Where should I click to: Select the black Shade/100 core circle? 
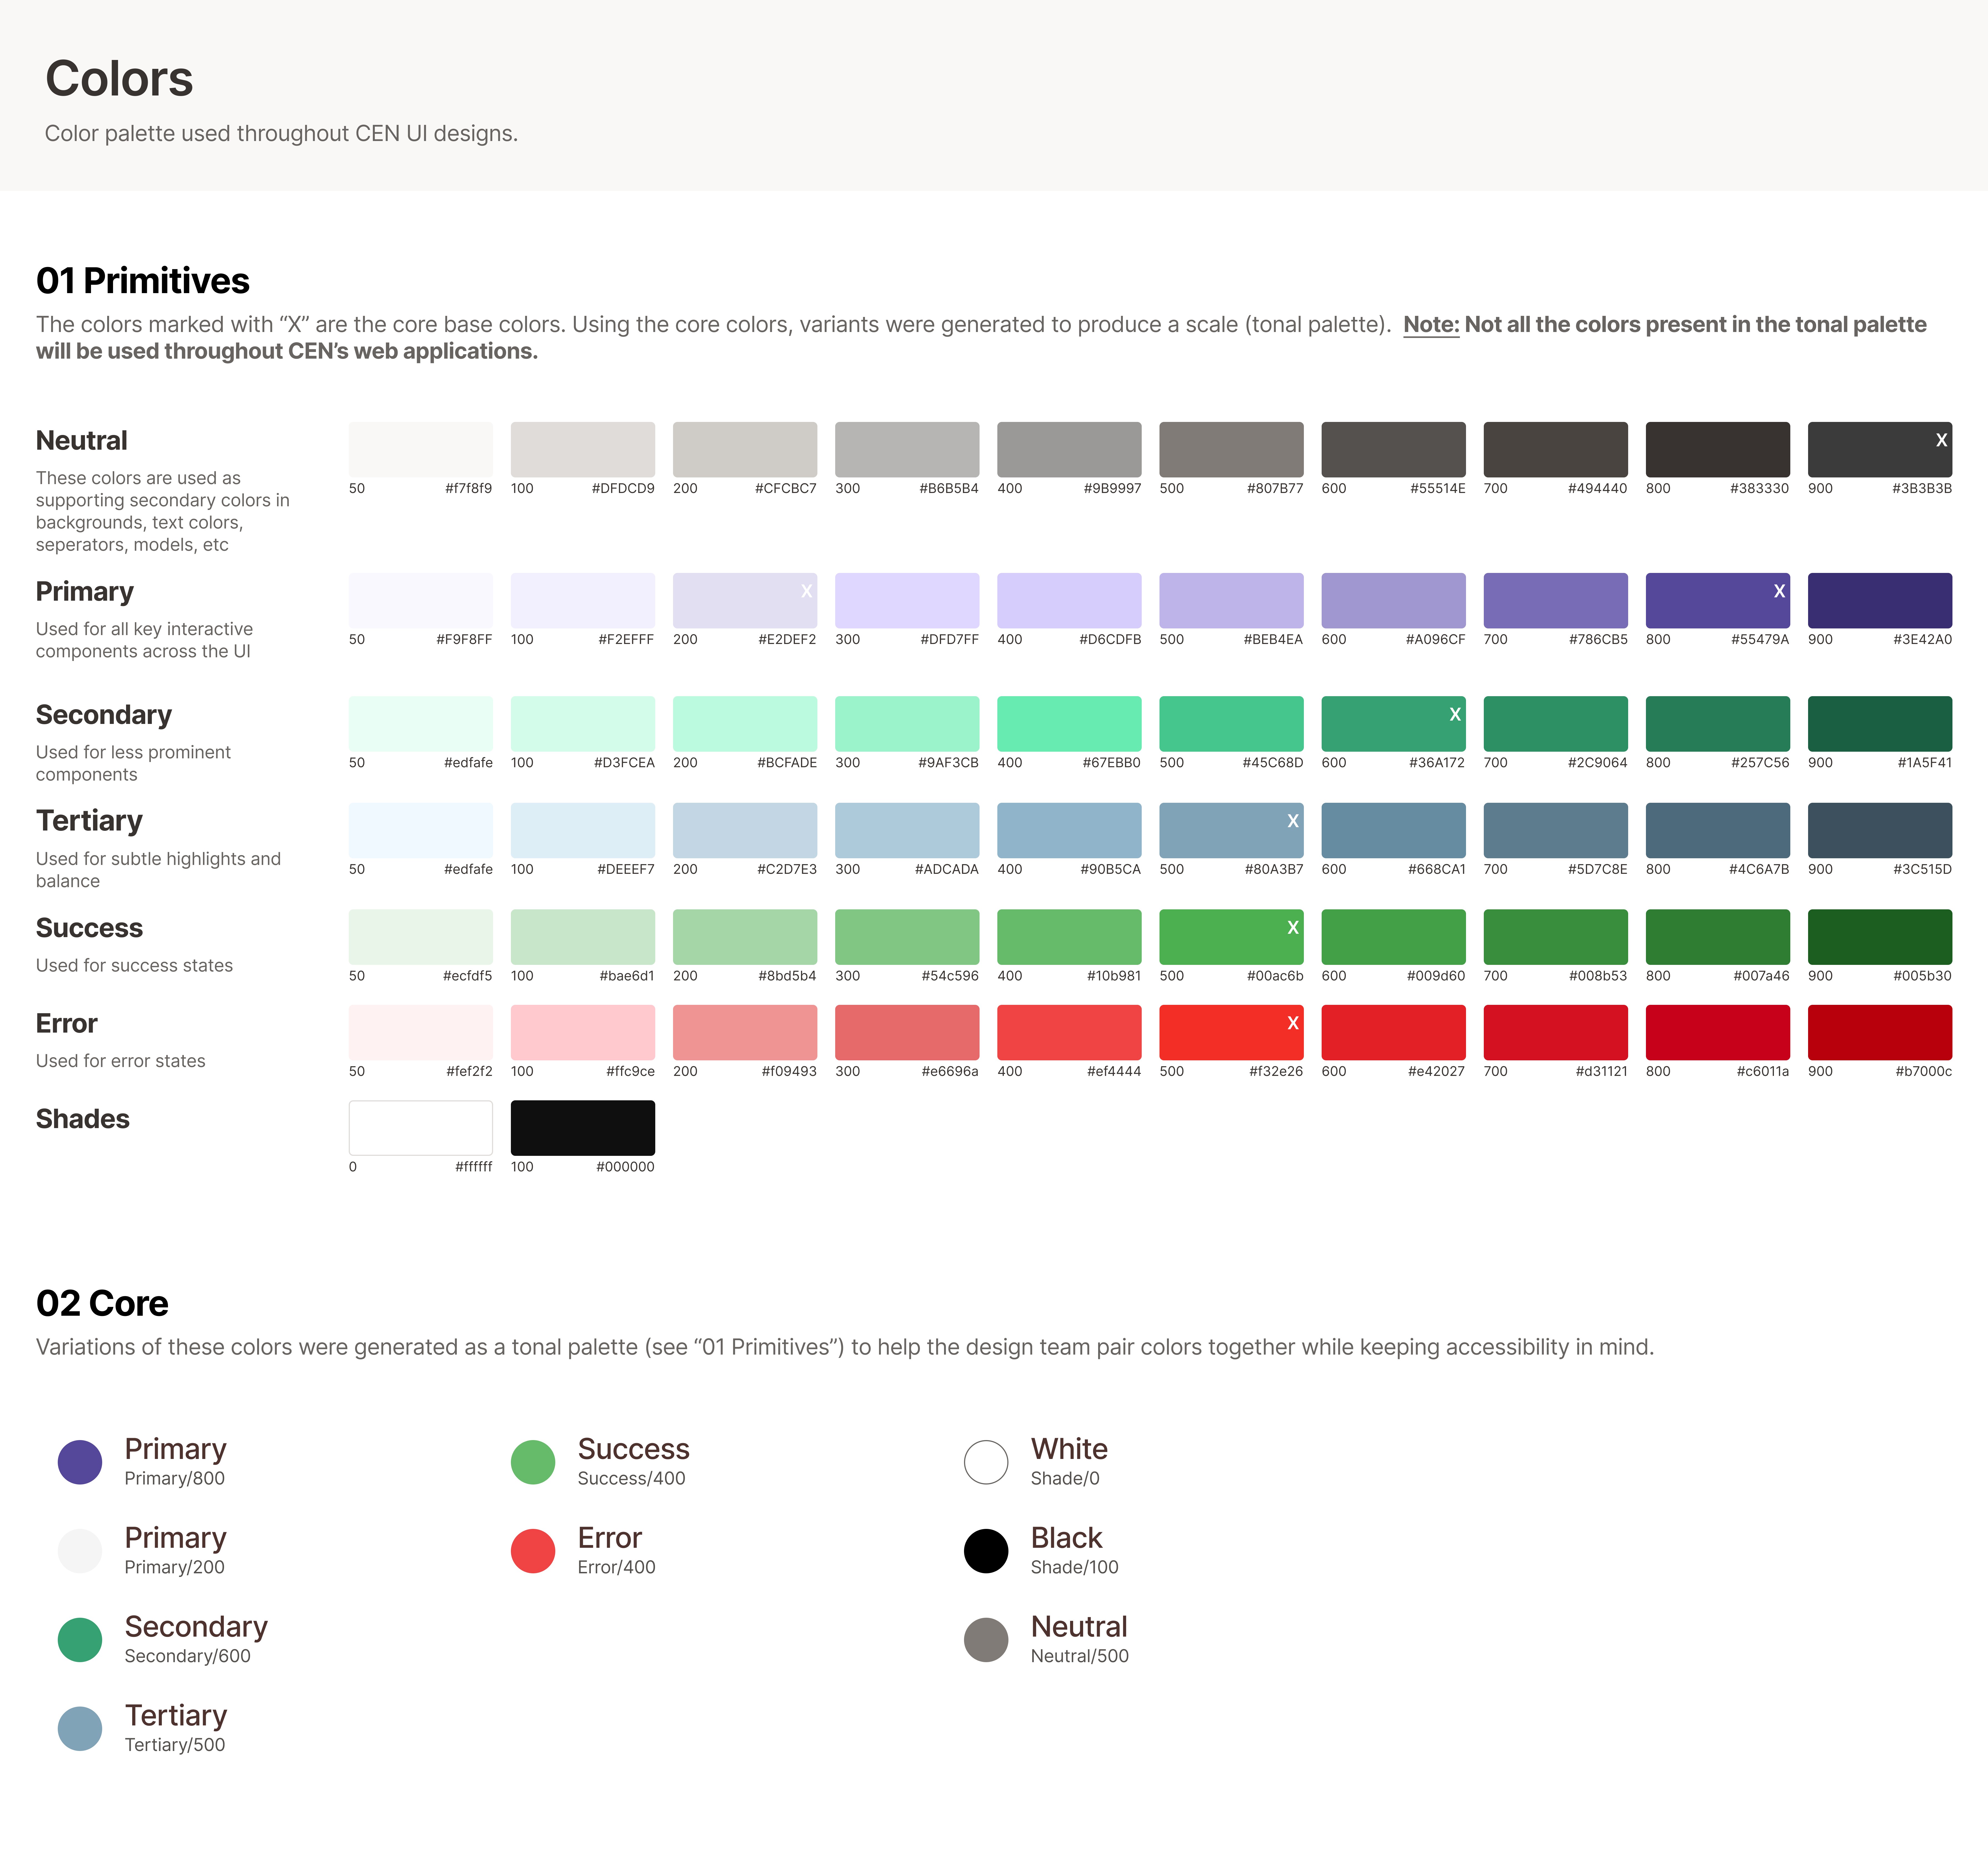(x=986, y=1551)
